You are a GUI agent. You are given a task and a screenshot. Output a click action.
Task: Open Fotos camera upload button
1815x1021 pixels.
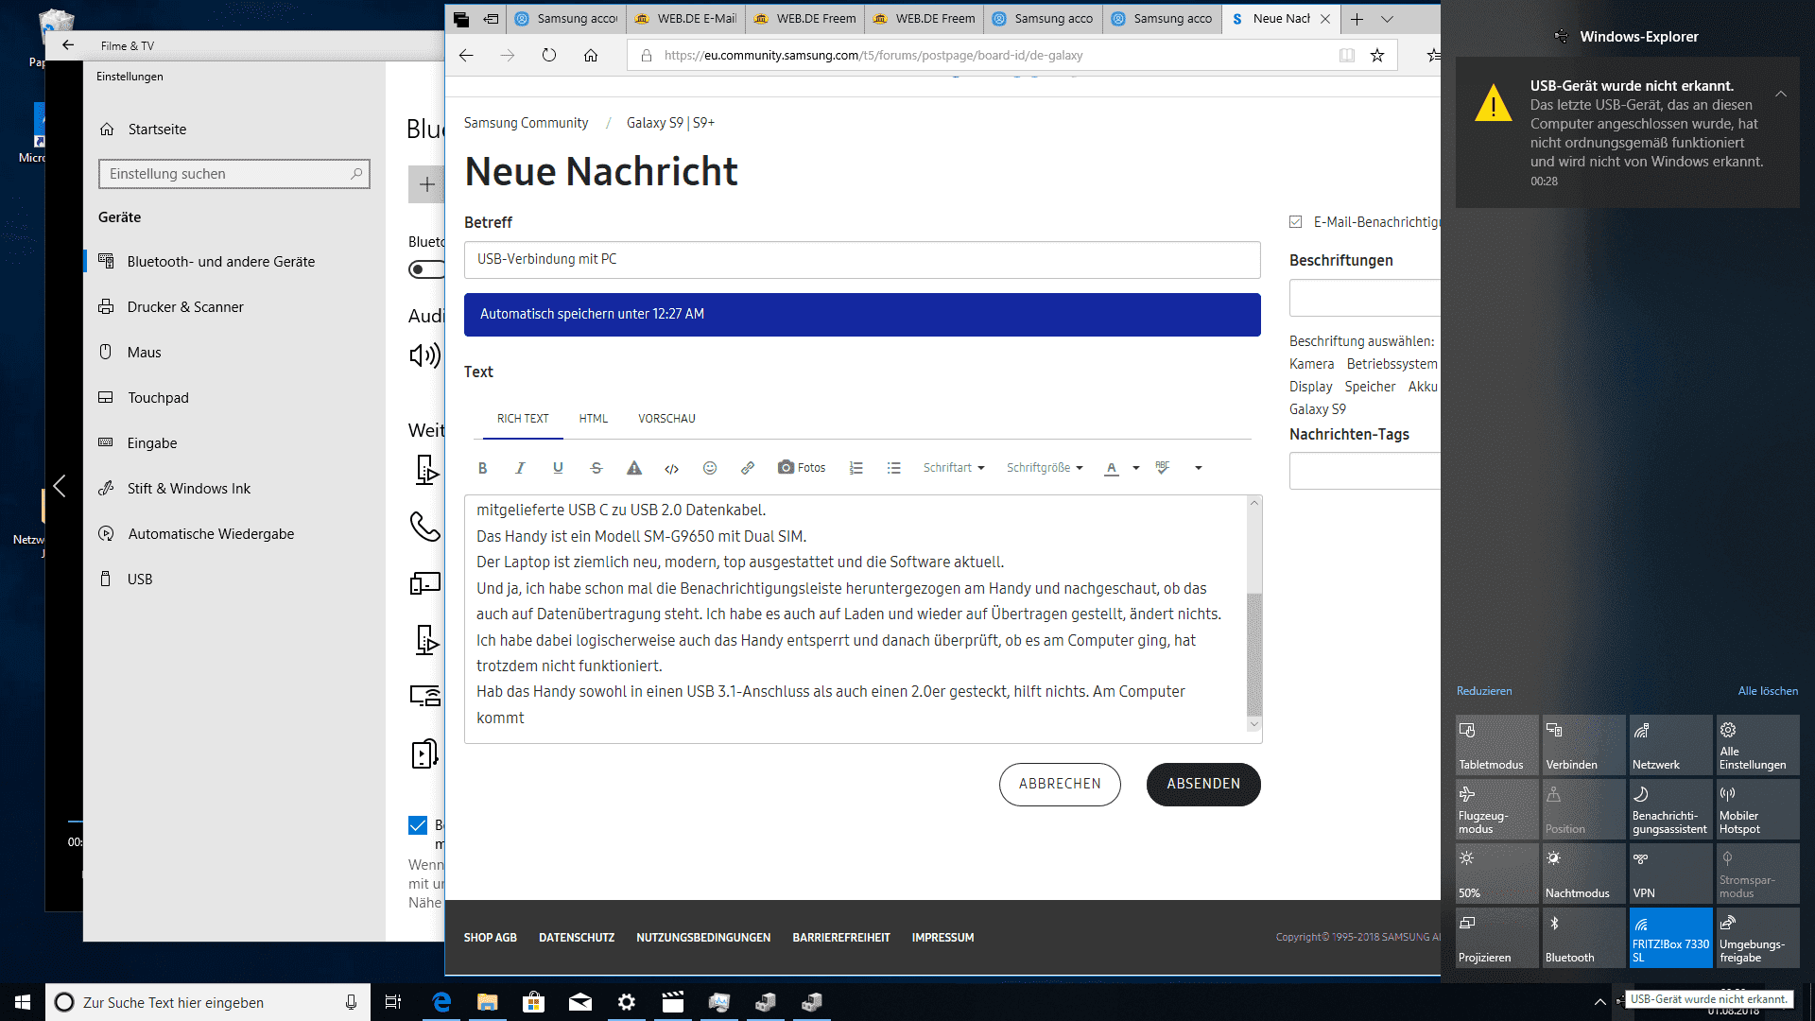[x=802, y=468]
